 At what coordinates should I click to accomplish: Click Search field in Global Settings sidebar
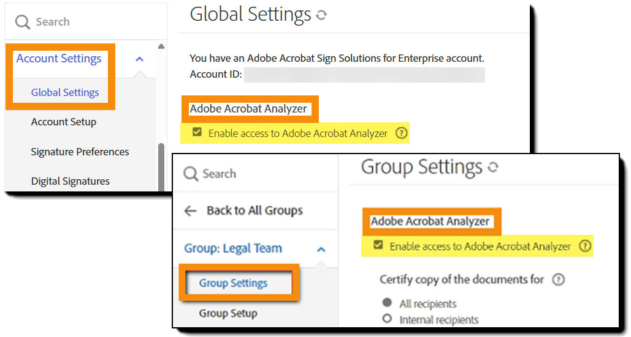click(x=86, y=21)
